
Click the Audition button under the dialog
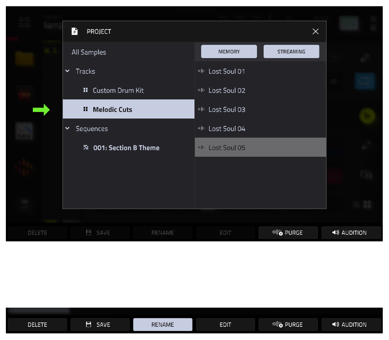[351, 232]
